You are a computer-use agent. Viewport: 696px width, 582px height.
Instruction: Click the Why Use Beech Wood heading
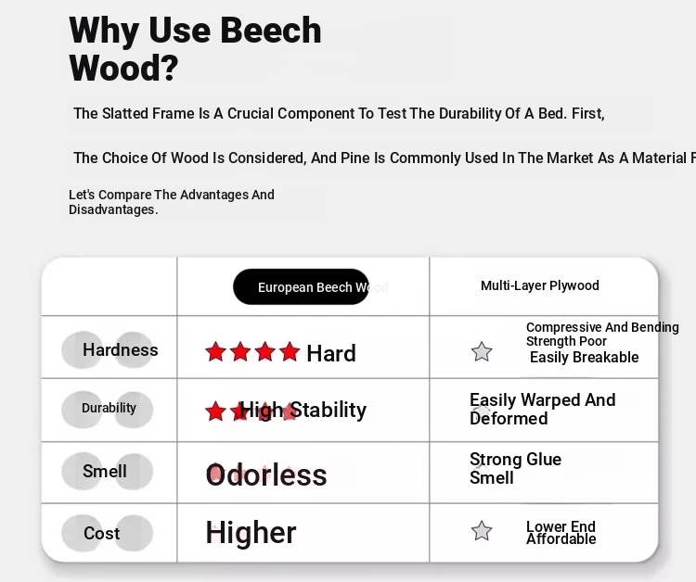click(195, 49)
